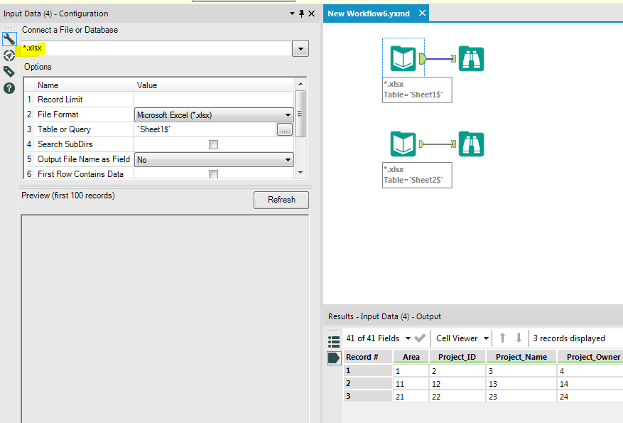Click the Refresh preview button
The height and width of the screenshot is (423, 623).
(281, 200)
